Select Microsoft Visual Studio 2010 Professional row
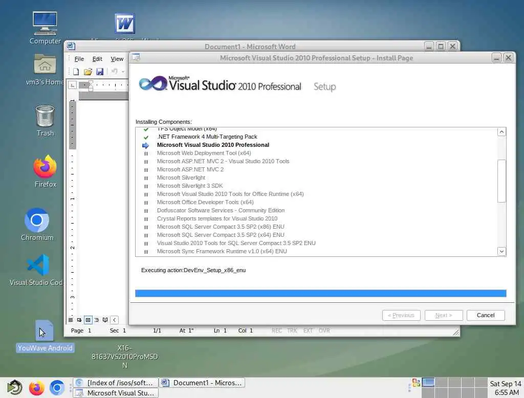Screen dimensions: 524x398 (213, 145)
